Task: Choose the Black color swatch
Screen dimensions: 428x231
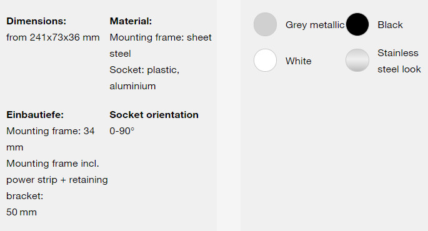Action: pos(357,24)
